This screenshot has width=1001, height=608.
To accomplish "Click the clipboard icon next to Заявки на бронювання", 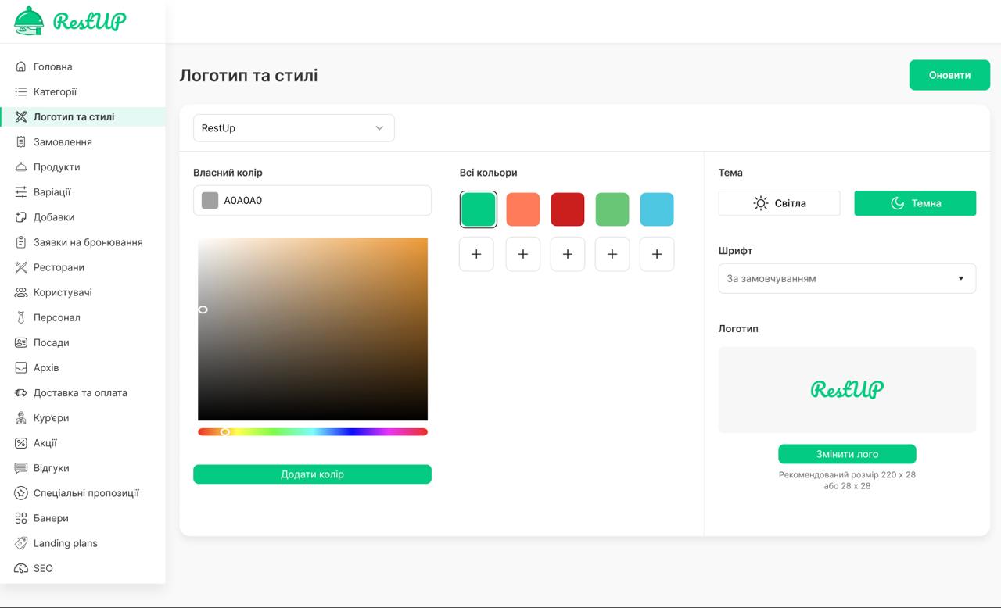I will point(21,242).
